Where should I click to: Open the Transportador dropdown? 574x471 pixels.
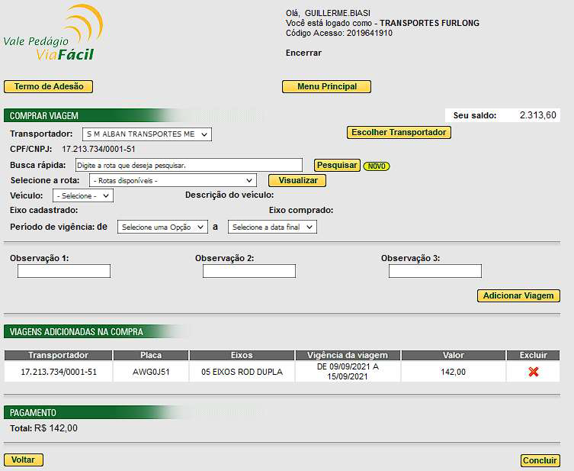point(147,134)
